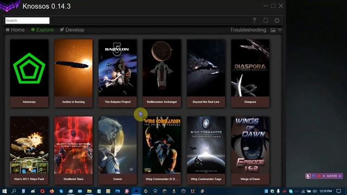
Task: Click the recorder play arrow button
Action: (x=324, y=176)
